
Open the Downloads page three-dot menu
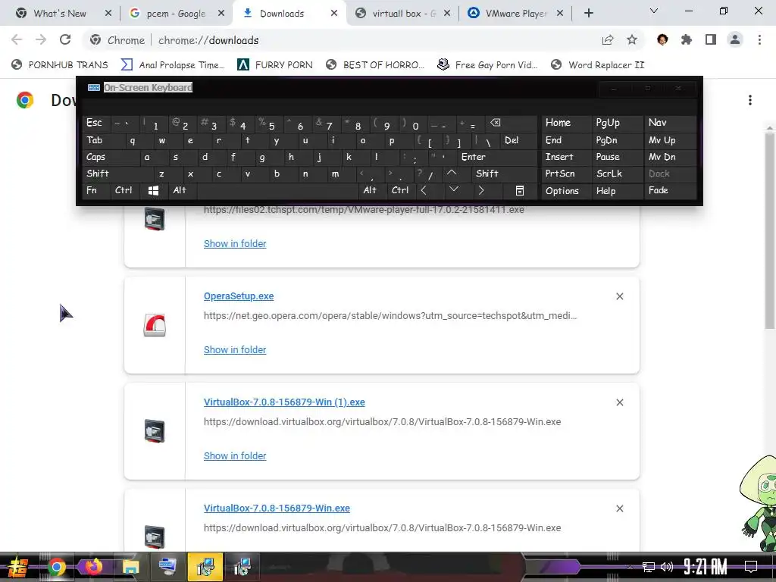(x=750, y=100)
